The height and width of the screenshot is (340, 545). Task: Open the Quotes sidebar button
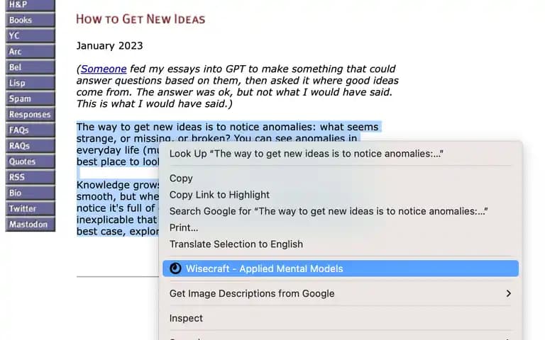(31, 161)
